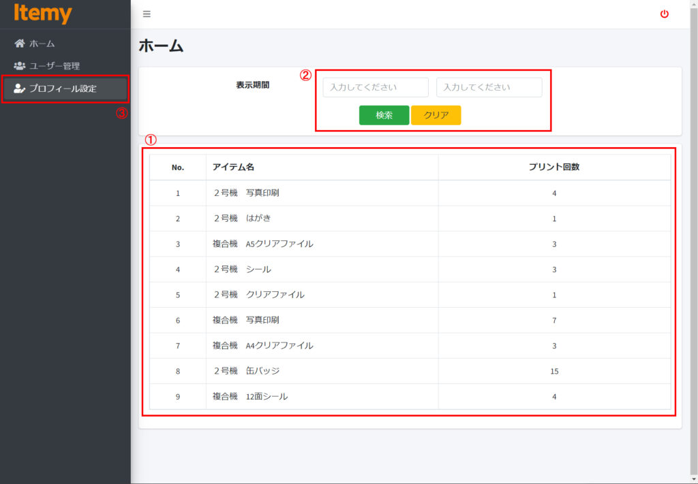Screen dimensions: 698x484
Task: Open the ユーザー管理 menu item
Action: (x=55, y=66)
